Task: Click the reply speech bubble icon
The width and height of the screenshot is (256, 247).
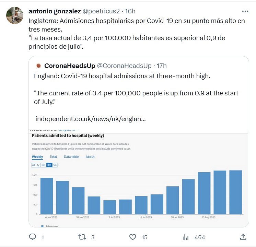Action: [33, 237]
